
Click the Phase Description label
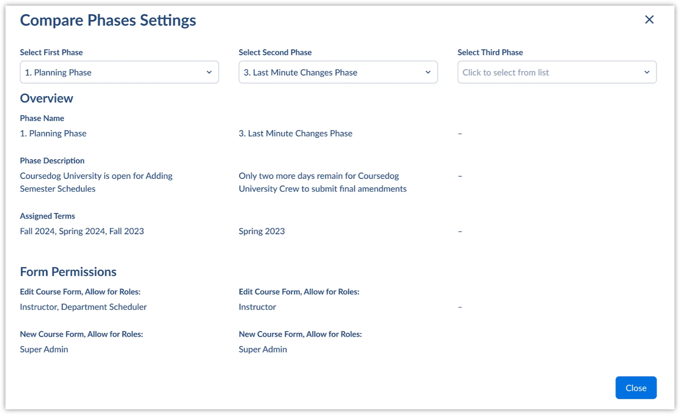pyautogui.click(x=52, y=161)
